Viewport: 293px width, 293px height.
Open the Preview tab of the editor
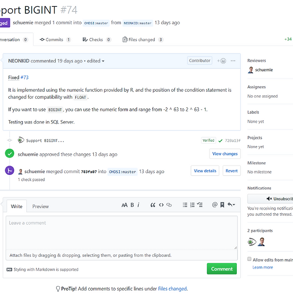pos(41,206)
